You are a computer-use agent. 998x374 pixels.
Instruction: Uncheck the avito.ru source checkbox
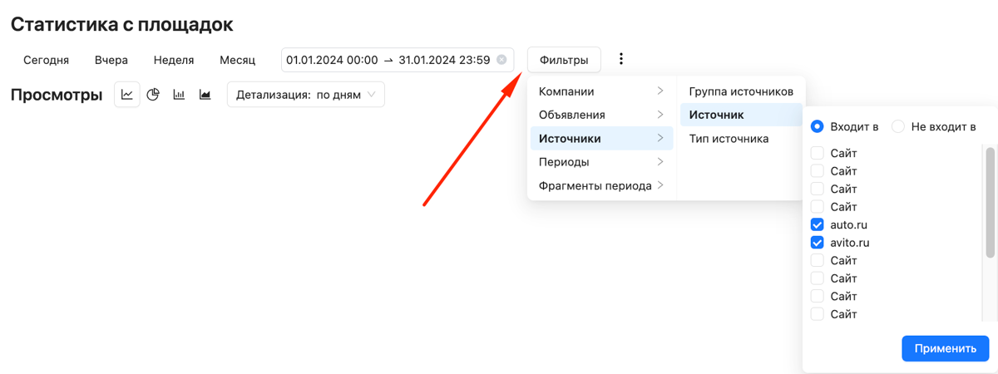[x=818, y=243]
